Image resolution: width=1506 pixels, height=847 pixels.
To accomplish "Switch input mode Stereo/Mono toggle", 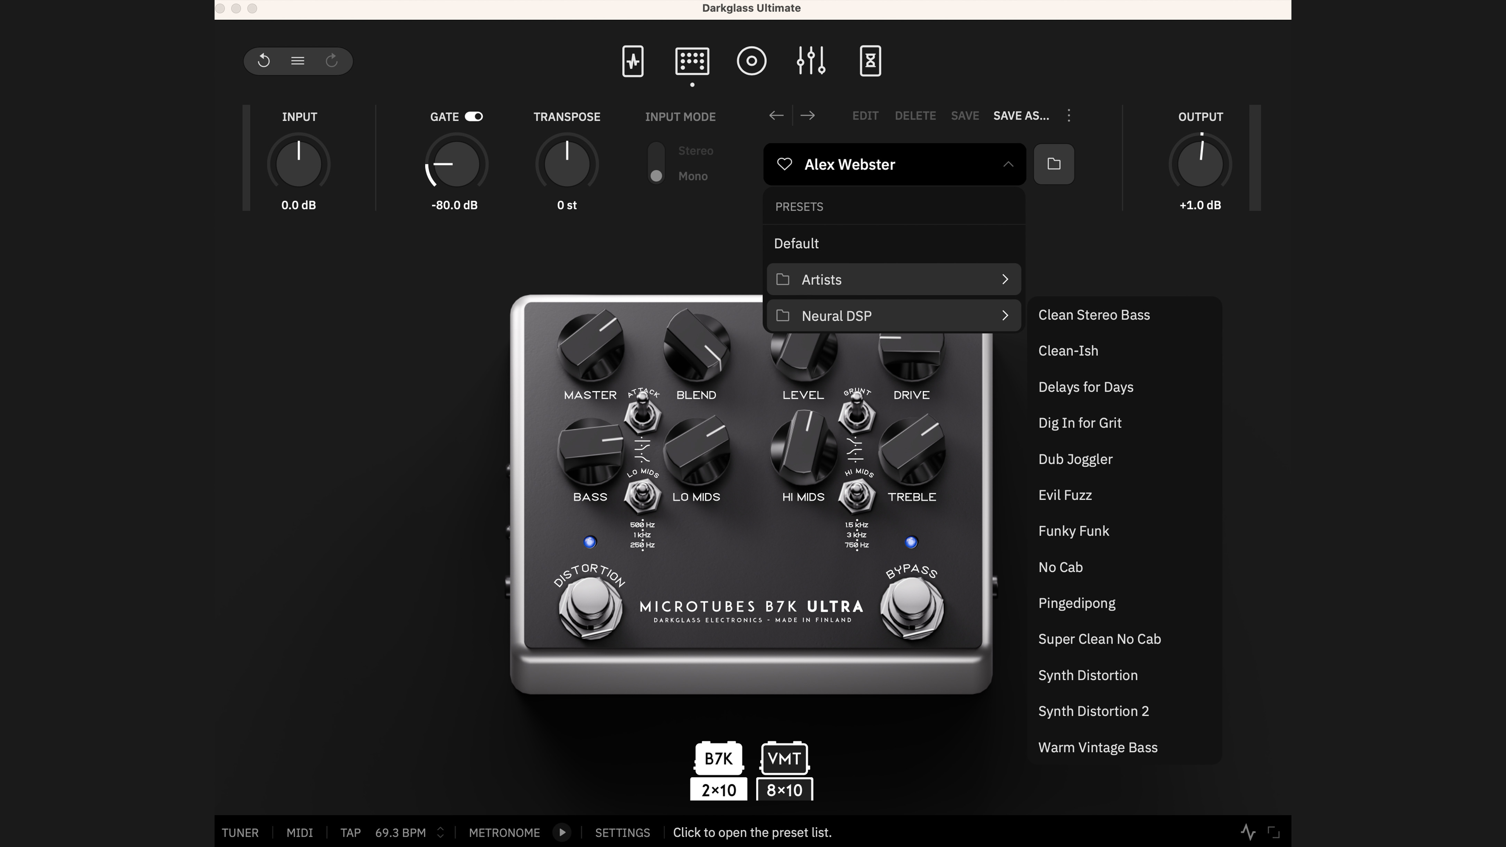I will coord(656,163).
